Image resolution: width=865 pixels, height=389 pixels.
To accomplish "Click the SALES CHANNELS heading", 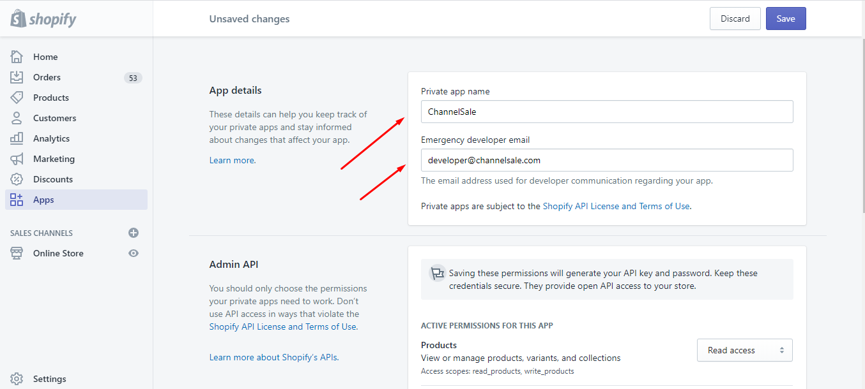I will point(42,233).
